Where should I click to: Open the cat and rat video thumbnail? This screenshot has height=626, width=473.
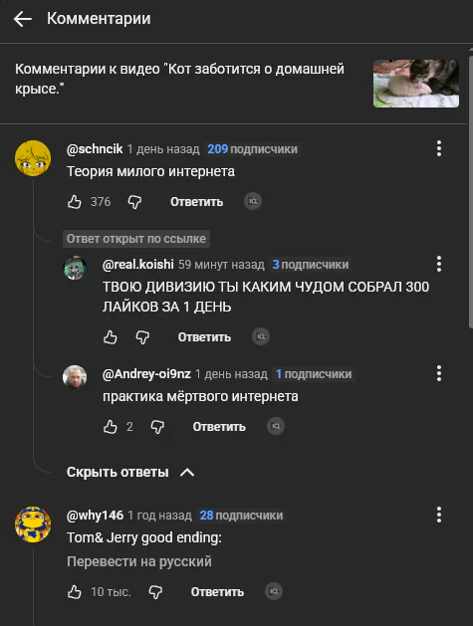pos(416,84)
